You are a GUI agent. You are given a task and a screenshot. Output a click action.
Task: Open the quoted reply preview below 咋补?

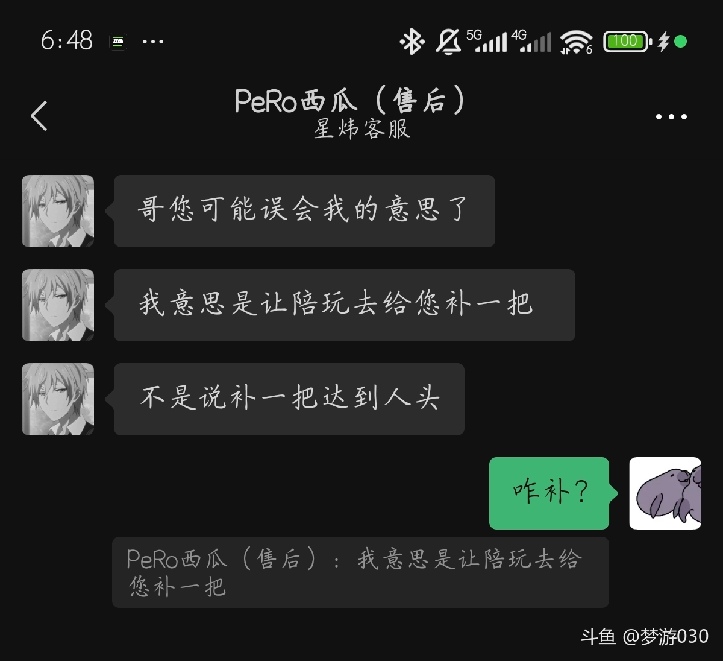pos(360,572)
